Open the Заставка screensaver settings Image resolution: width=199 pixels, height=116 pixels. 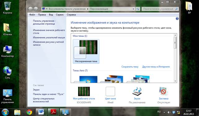pyautogui.click(x=164, y=95)
